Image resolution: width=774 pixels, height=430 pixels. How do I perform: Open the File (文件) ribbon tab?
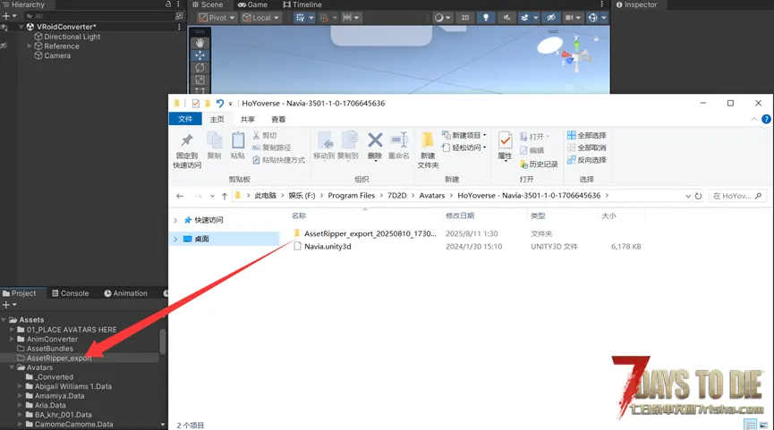185,119
